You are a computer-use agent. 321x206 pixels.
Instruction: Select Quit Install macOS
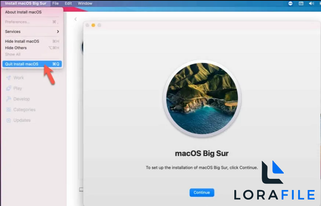coord(32,64)
